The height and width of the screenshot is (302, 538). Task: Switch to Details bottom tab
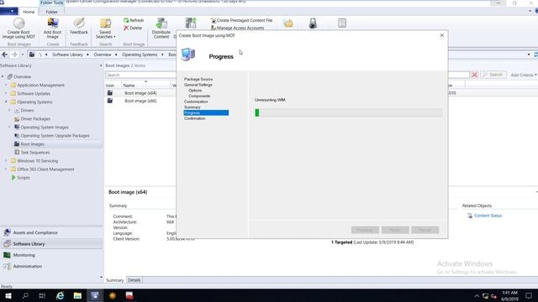(x=134, y=280)
